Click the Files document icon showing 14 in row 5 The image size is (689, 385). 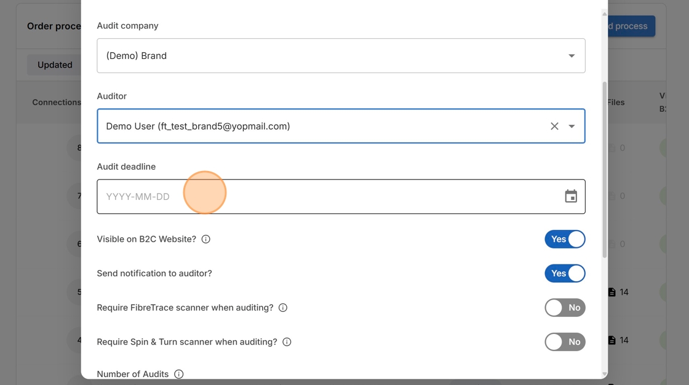point(611,292)
